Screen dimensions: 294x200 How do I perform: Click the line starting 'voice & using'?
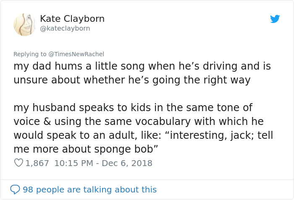click(x=138, y=122)
